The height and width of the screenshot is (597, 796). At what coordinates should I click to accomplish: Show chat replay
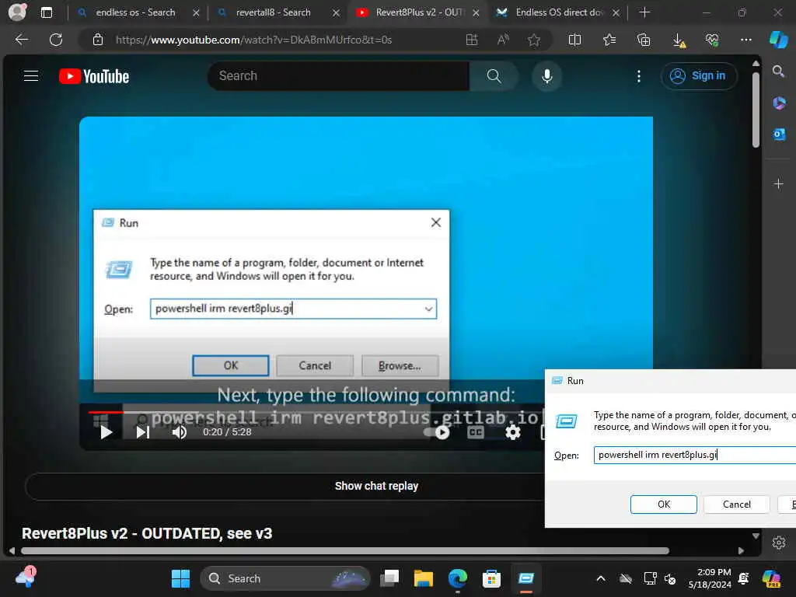pos(376,486)
